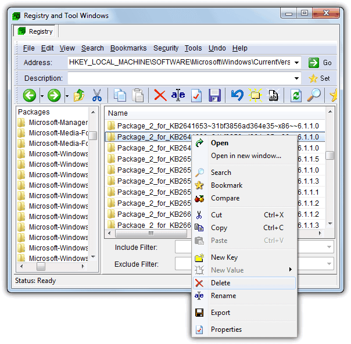
Task: Click the key list horizontal scrollbar thumb
Action: [151, 234]
